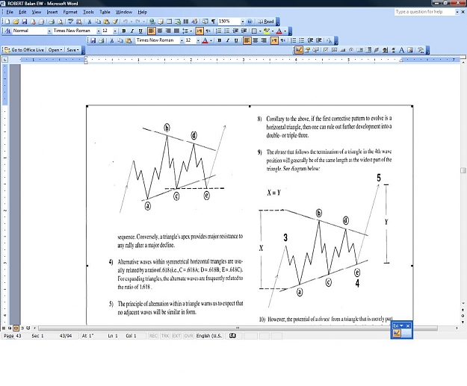Screen dimensions: 467x386
Task: Click Font Color A in Style box toolbar
Action: [279, 31]
